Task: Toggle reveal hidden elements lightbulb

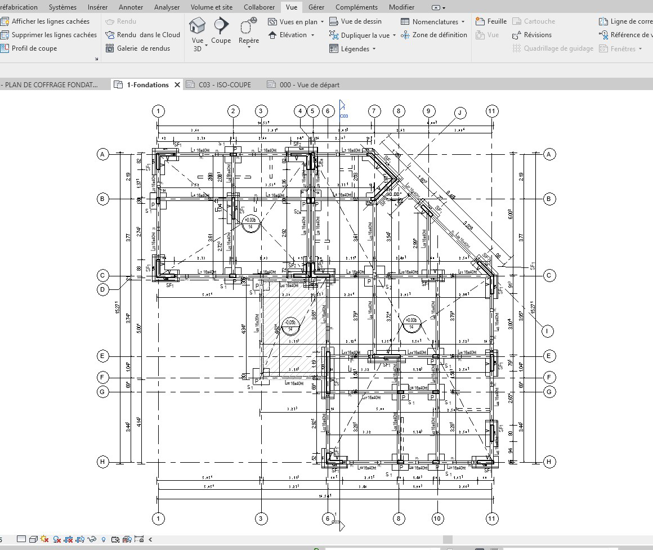Action: tap(104, 539)
